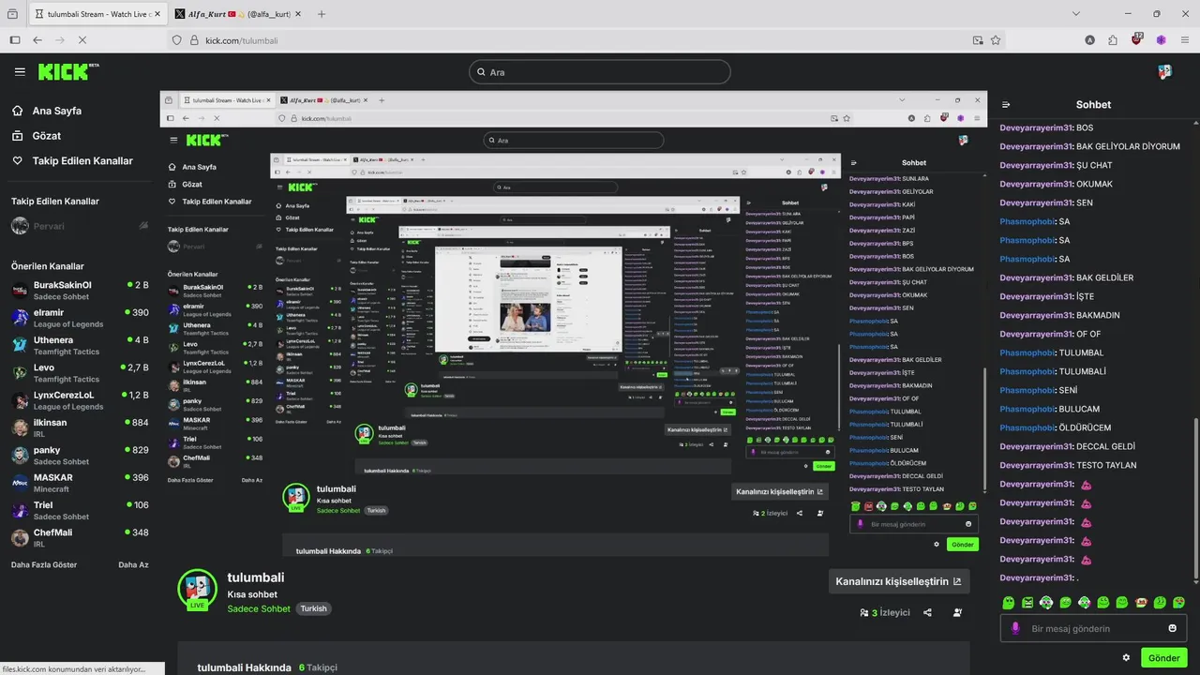Screen dimensions: 1200x675
Task: Open the ilkinsan recommended channel
Action: point(80,427)
